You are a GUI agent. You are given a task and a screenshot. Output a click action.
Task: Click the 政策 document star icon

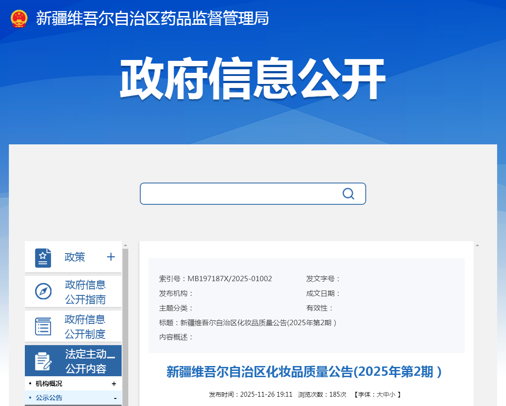[x=43, y=258]
